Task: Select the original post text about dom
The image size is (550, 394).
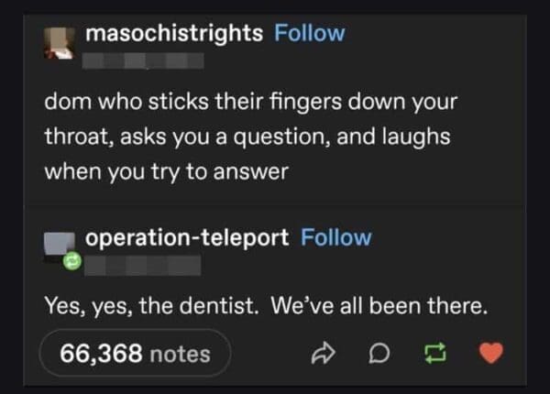Action: coord(251,137)
